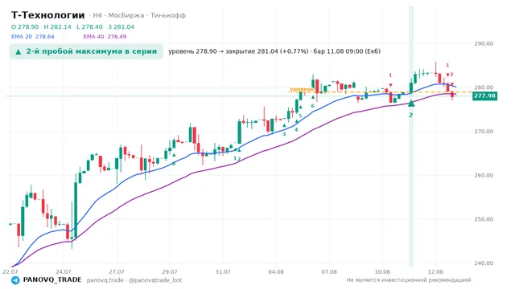The height and width of the screenshot is (289, 515).
Task: Click the orange уровень label
Action: 302,89
